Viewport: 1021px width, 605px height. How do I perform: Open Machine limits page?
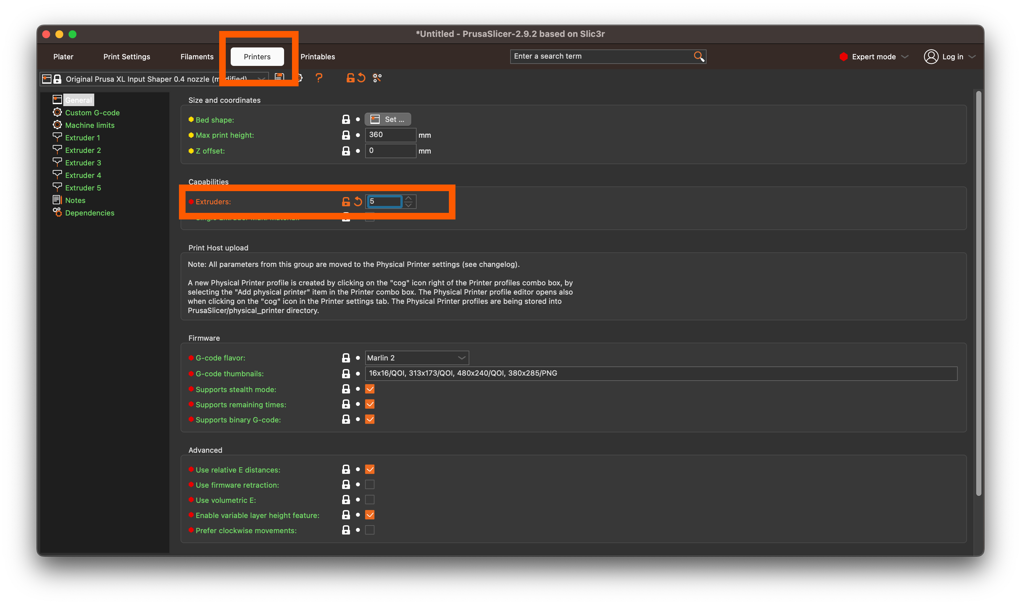90,125
